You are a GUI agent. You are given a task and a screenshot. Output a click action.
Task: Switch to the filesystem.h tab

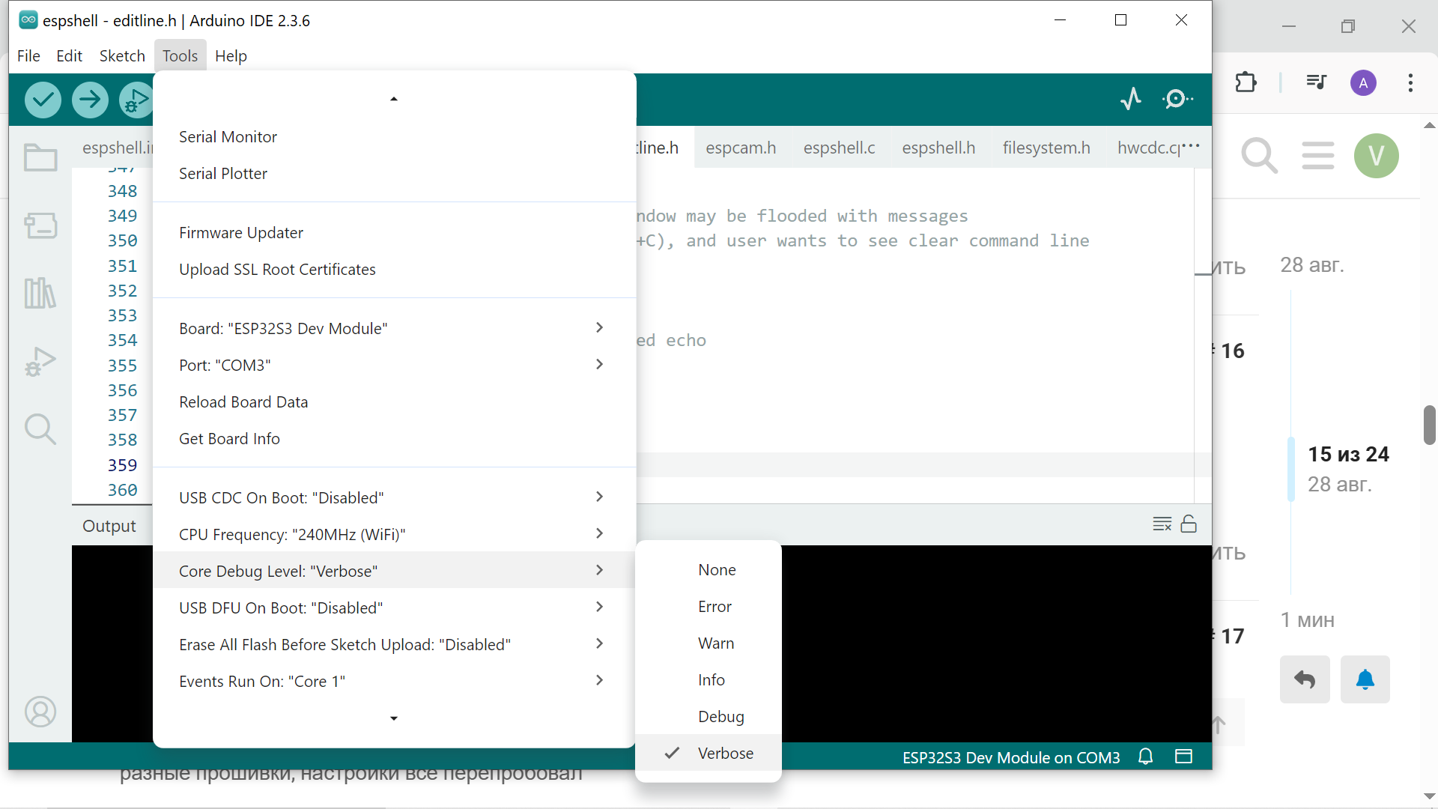(x=1046, y=148)
